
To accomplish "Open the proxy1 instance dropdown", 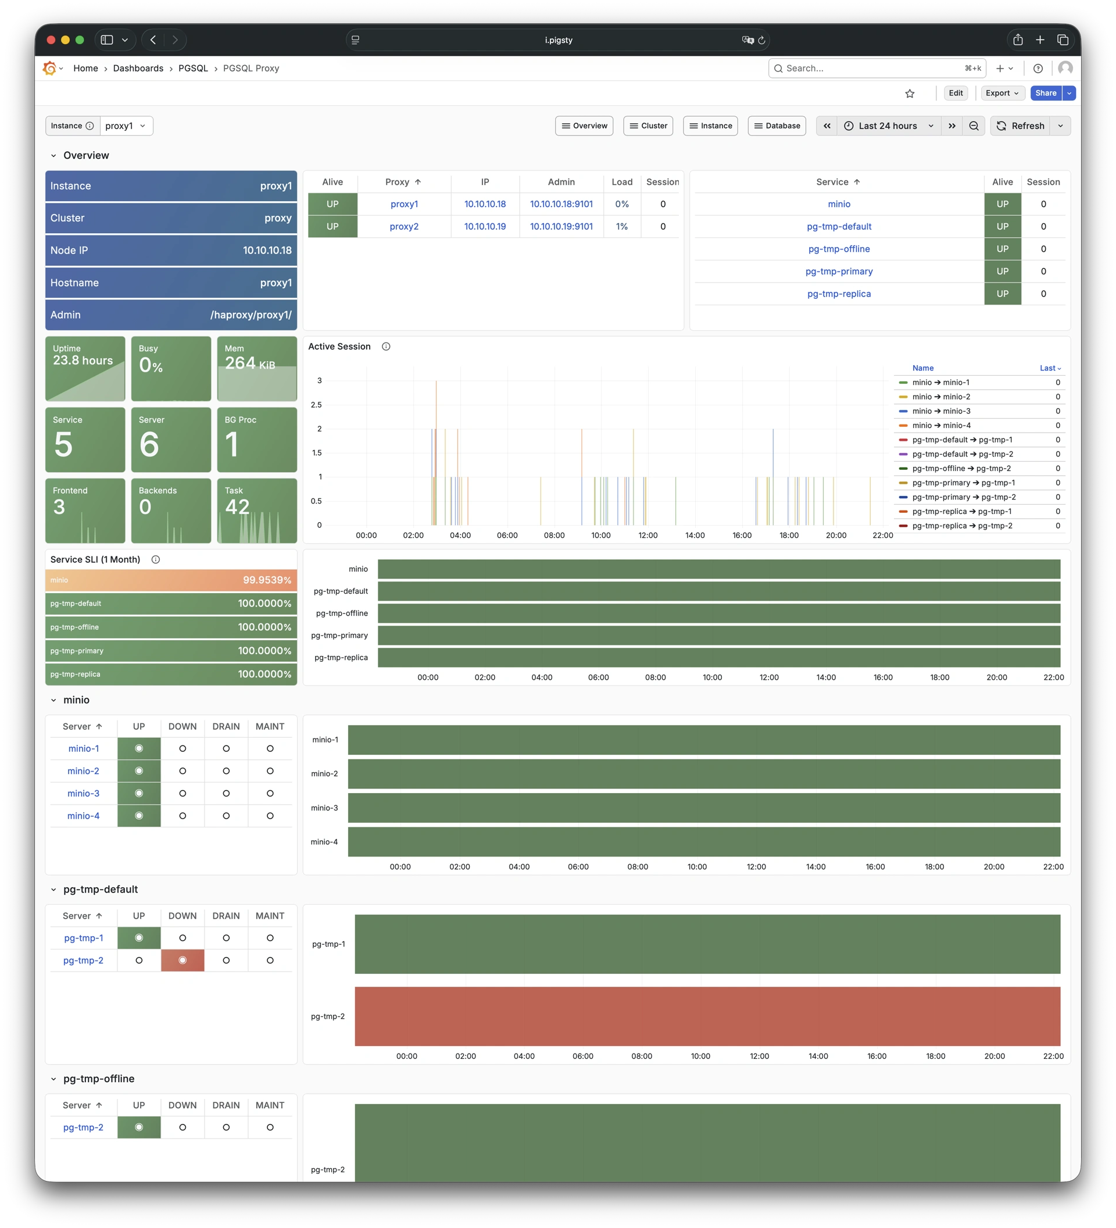I will tap(126, 126).
